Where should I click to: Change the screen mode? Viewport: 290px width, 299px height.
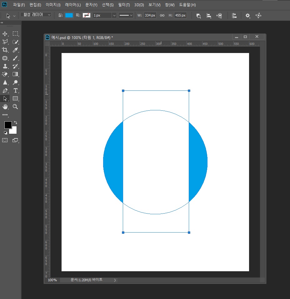click(15, 140)
